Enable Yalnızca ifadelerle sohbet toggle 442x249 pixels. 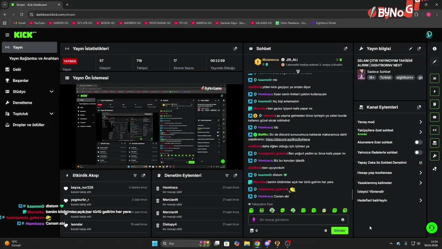pos(418,153)
